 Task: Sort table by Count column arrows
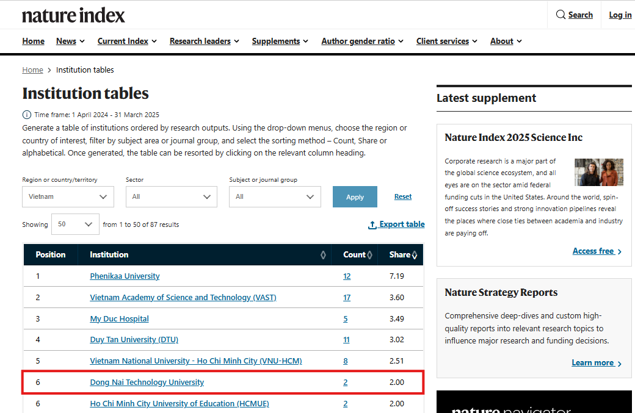coord(369,255)
